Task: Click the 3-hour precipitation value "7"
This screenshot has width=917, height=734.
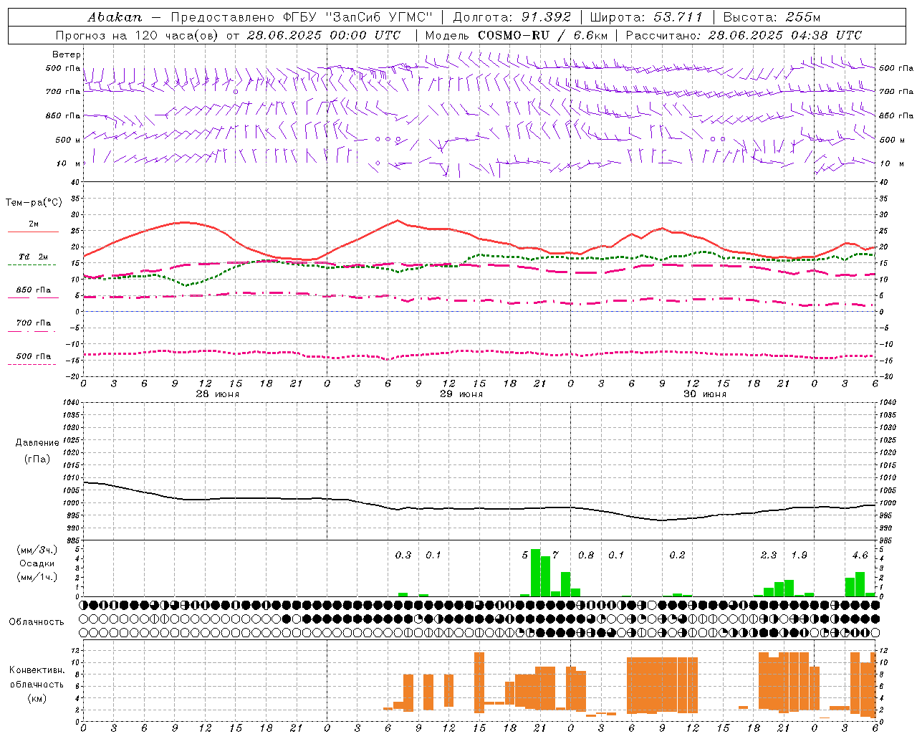Action: click(x=555, y=555)
